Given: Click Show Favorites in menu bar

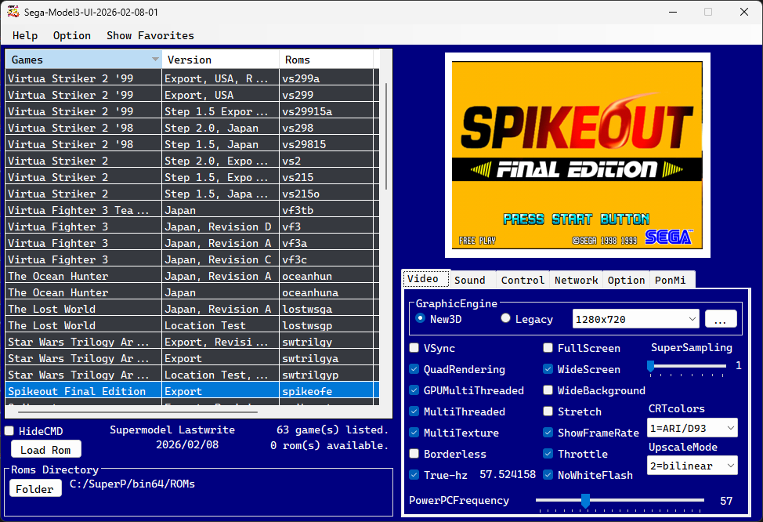Looking at the screenshot, I should point(150,35).
